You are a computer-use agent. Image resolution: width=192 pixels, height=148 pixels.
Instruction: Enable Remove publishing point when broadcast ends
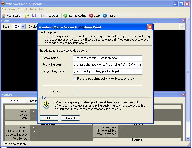(x=75, y=79)
